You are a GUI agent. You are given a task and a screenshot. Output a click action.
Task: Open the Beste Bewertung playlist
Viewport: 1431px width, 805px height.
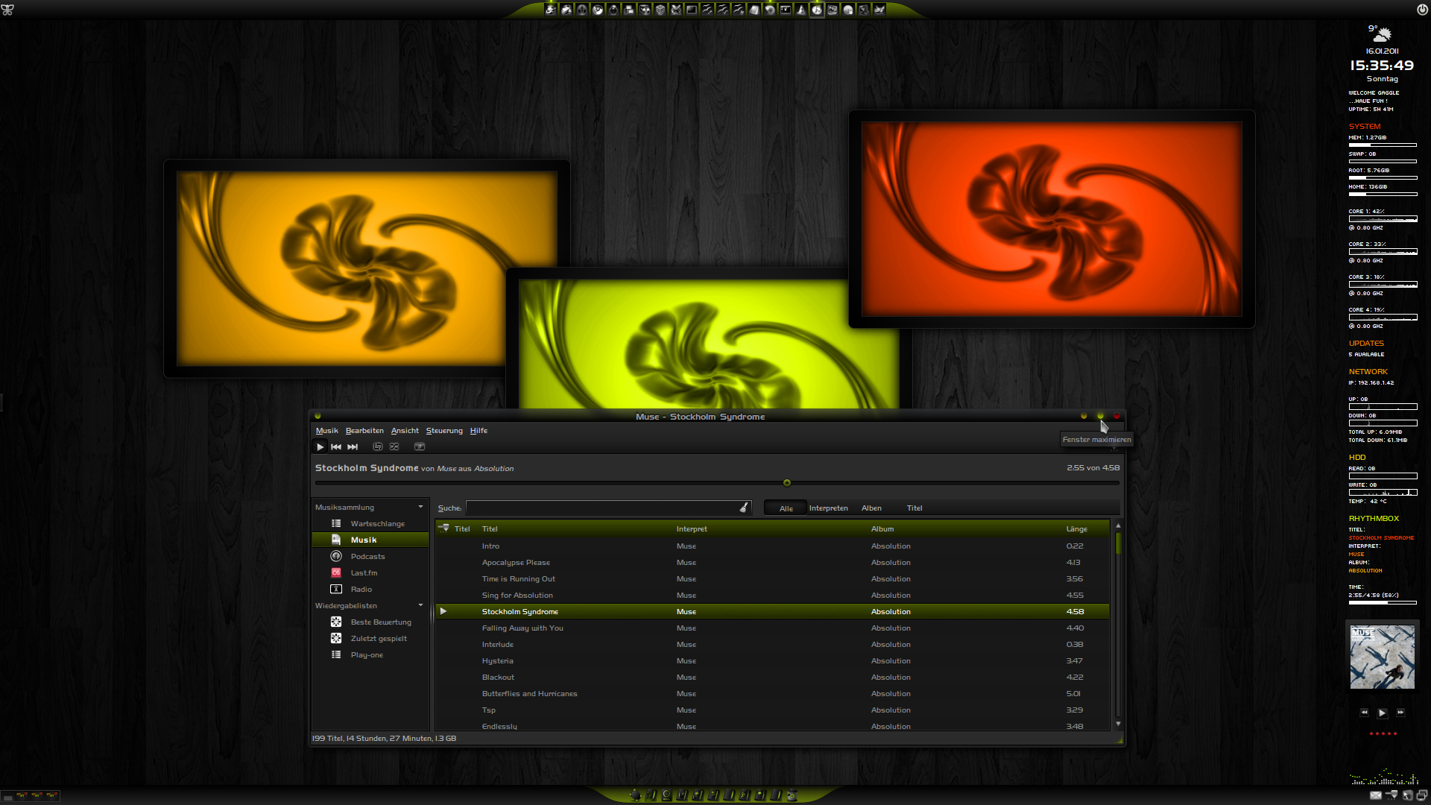370,622
